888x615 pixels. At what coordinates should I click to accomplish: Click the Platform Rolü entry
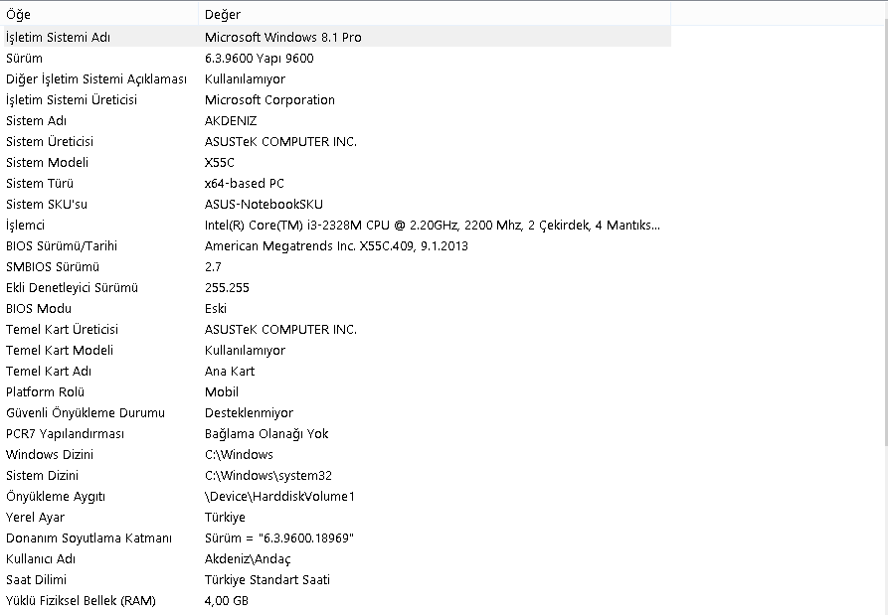pyautogui.click(x=47, y=391)
